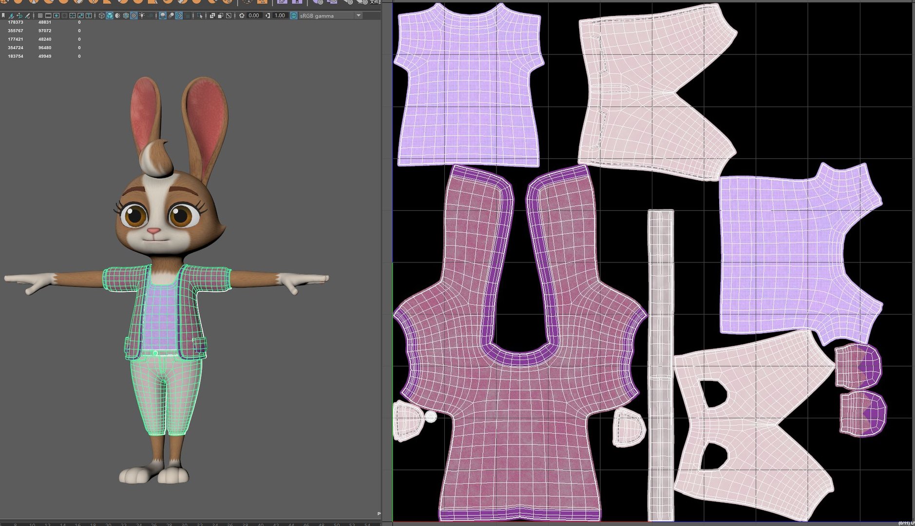Click the marquee selection cursor icon

200,16
